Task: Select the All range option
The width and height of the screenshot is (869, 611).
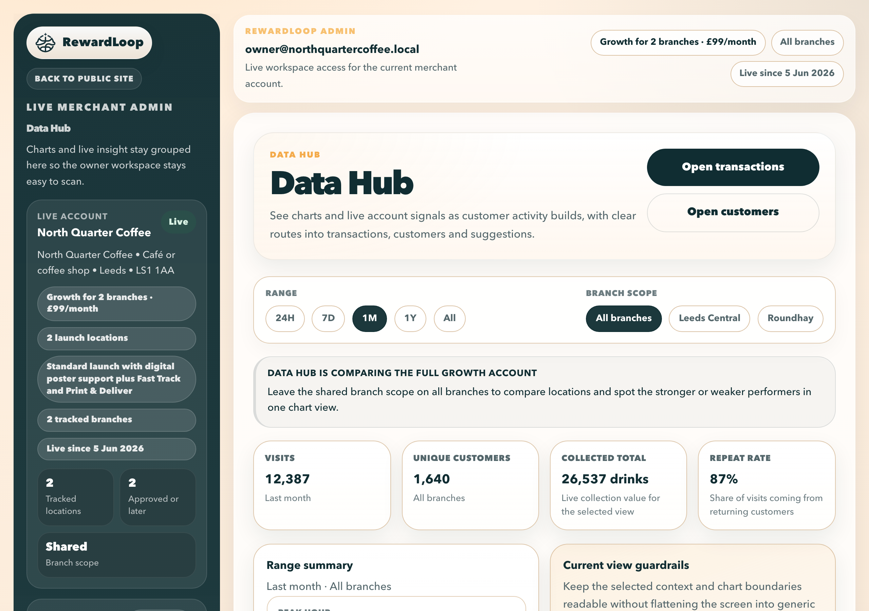Action: point(450,318)
